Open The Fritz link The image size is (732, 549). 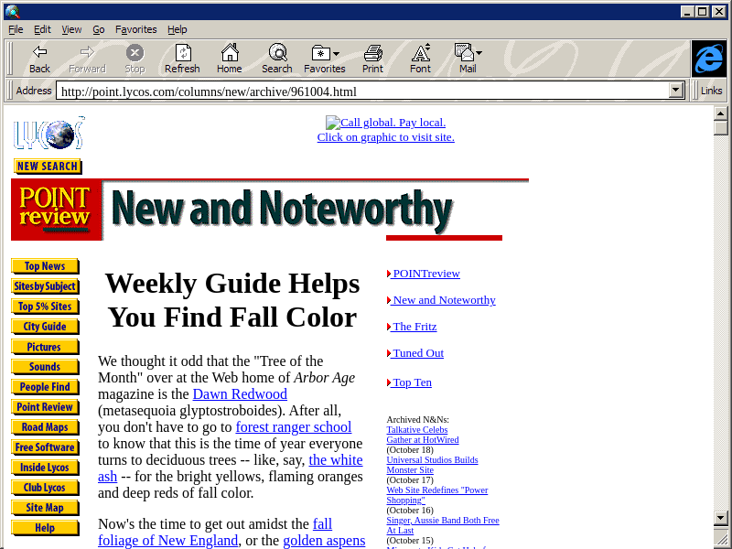(x=413, y=327)
